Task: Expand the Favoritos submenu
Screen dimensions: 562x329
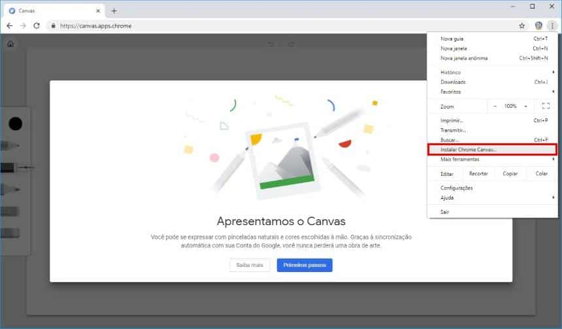Action: coord(493,92)
